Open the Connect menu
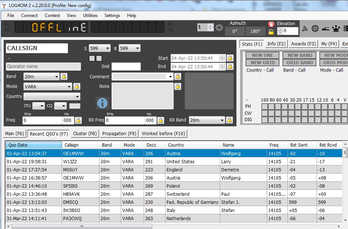The height and width of the screenshot is (229, 348). [29, 16]
